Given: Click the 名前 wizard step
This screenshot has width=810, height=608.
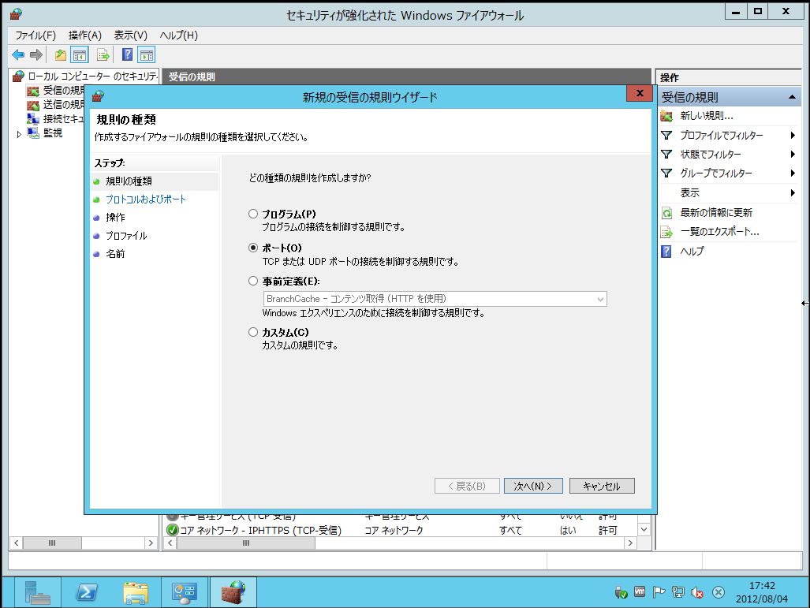Looking at the screenshot, I should pyautogui.click(x=115, y=254).
